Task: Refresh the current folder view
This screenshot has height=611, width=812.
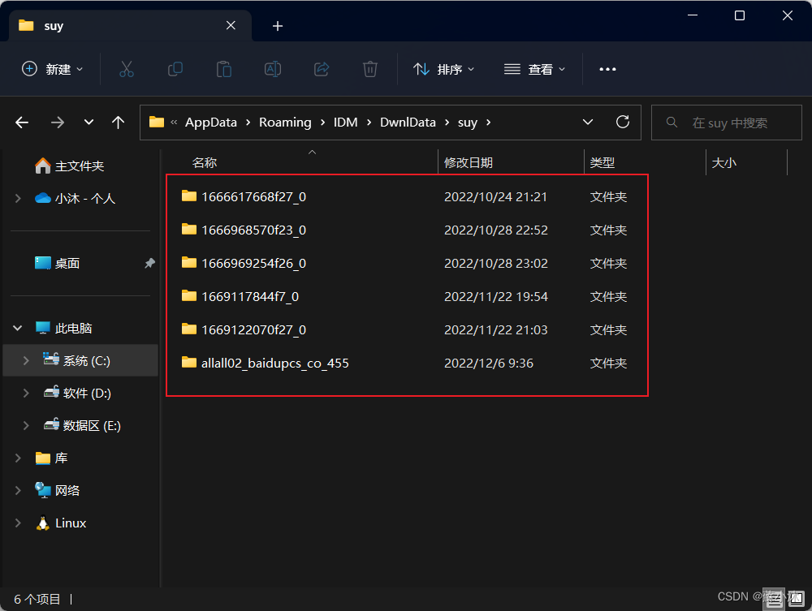Action: 623,122
